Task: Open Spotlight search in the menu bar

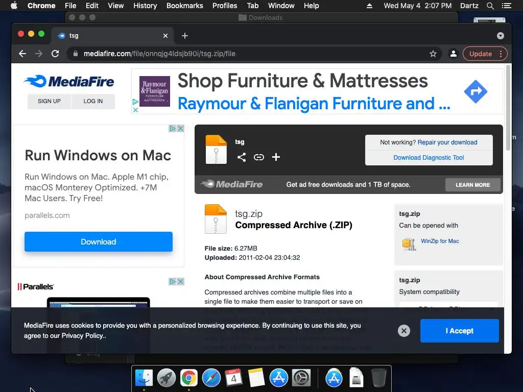Action: (x=490, y=6)
